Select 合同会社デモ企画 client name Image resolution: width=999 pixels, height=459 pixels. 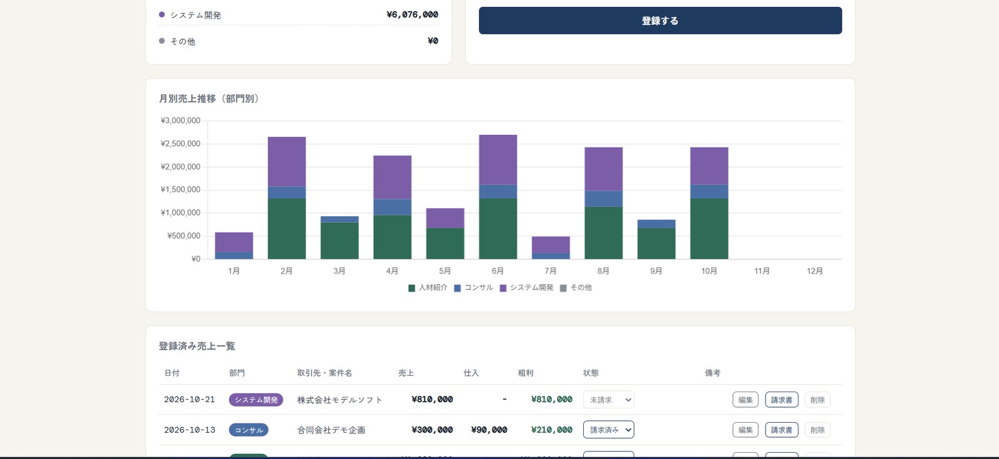click(331, 430)
